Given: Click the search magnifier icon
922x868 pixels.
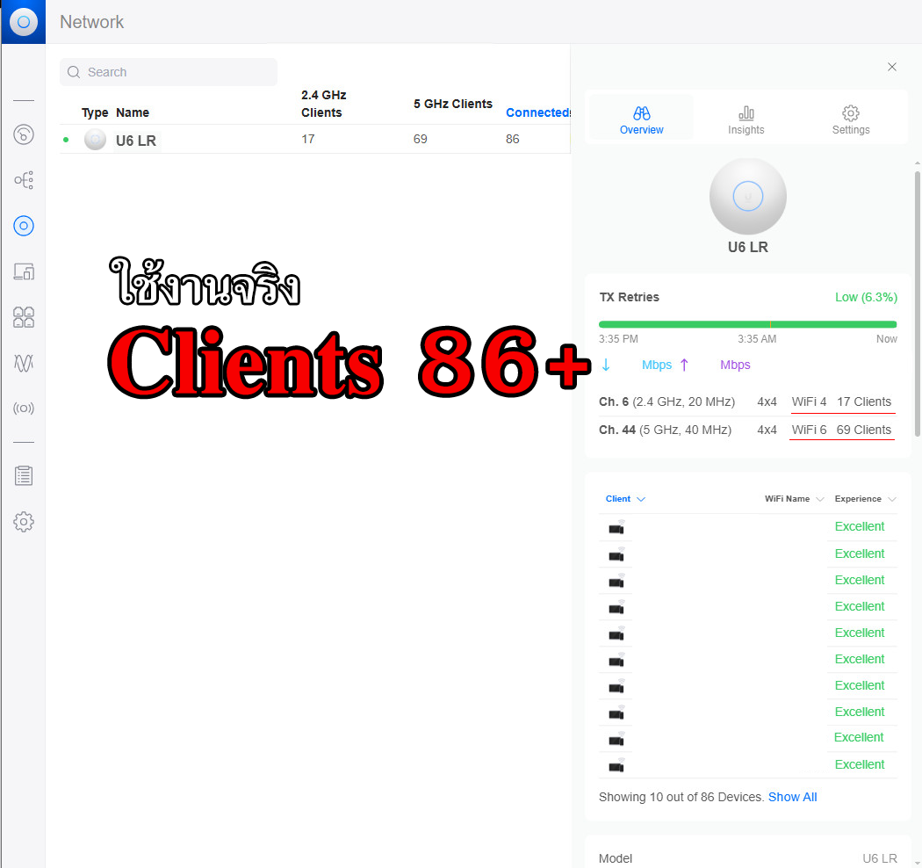Looking at the screenshot, I should coord(74,72).
